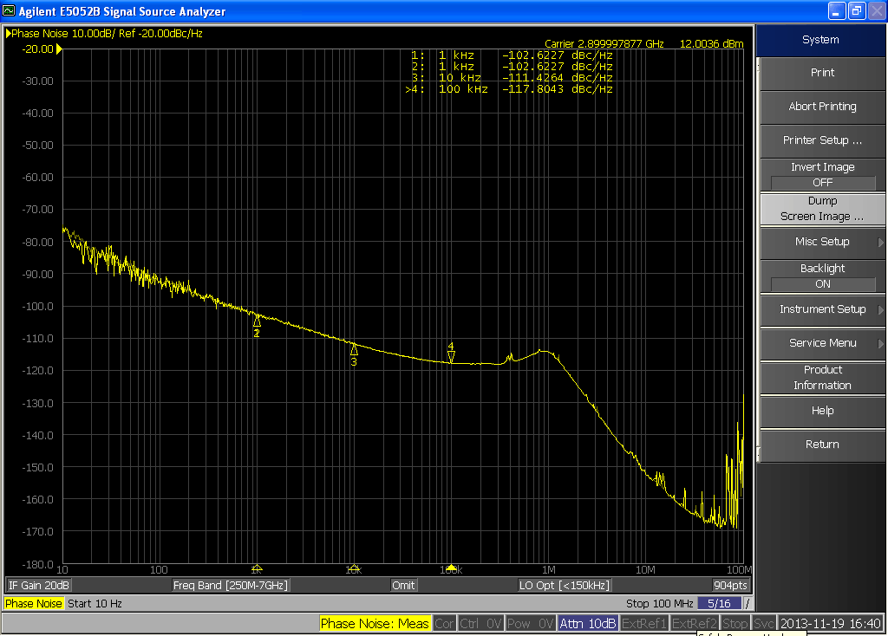
Task: Click the -100.0 y-axis label
Action: 37,307
